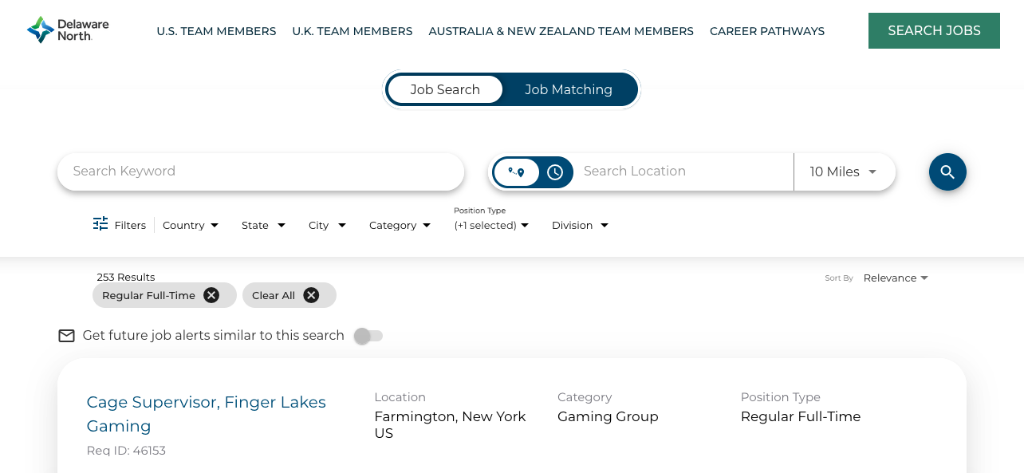Click the Delaware North logo
The width and height of the screenshot is (1024, 473).
point(68,30)
